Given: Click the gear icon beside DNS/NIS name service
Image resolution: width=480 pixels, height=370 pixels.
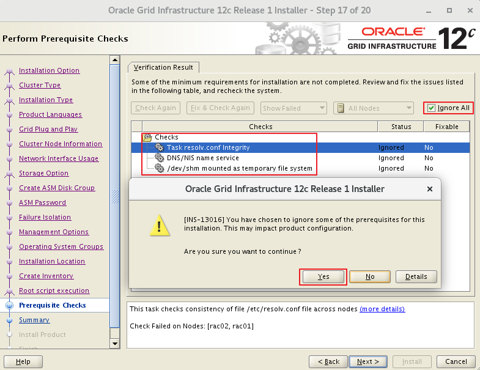Looking at the screenshot, I should (160, 158).
